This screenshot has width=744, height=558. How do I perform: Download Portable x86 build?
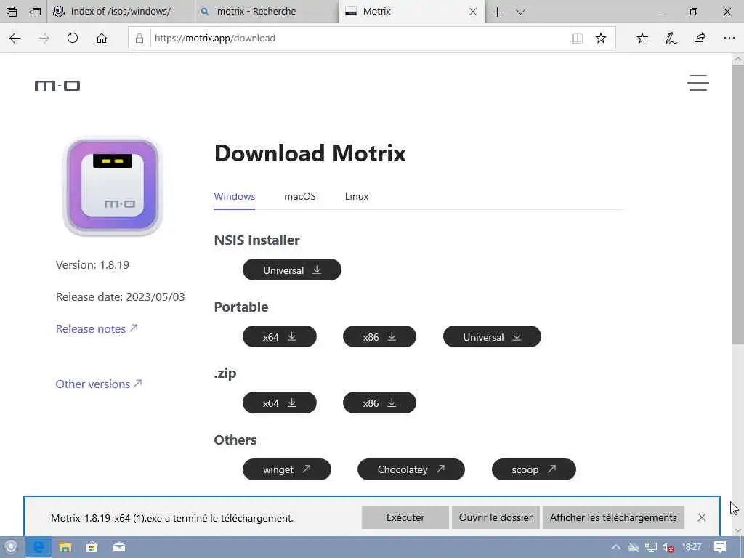point(379,337)
